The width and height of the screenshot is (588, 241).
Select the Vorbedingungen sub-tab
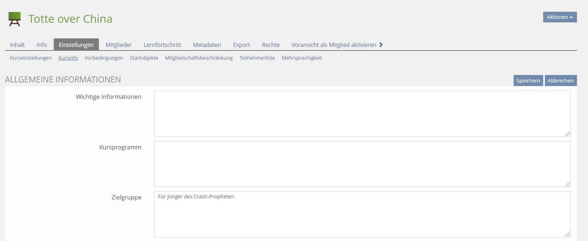pyautogui.click(x=104, y=58)
